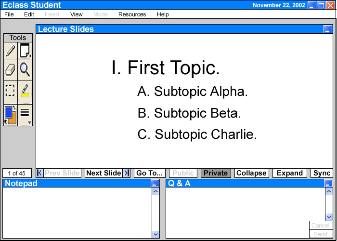
Task: Select the Eraser tool
Action: [x=11, y=70]
